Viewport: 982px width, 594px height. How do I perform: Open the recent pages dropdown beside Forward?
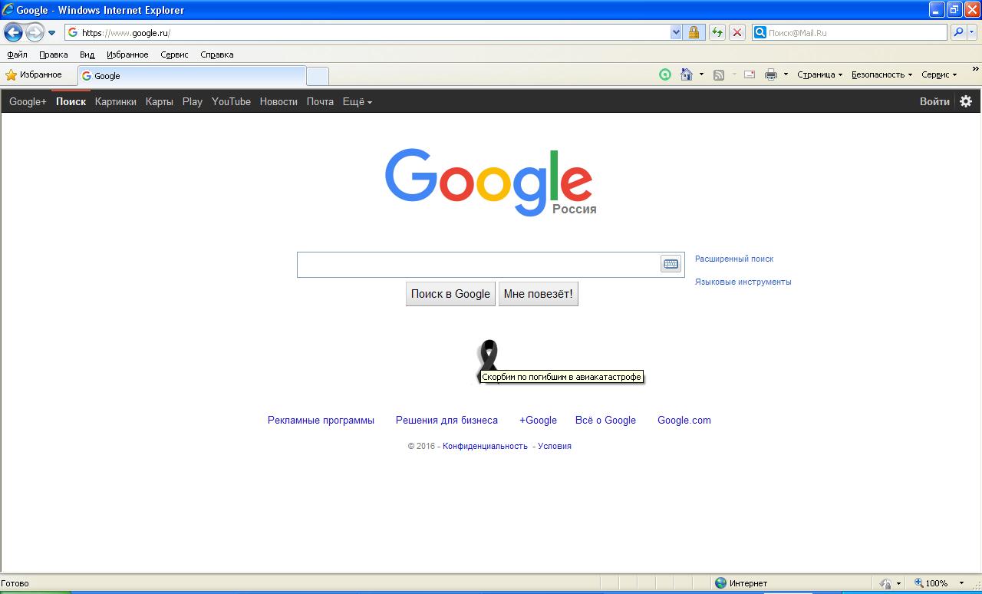point(51,33)
